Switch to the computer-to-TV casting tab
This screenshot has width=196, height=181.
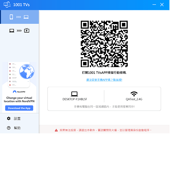pos(19,31)
